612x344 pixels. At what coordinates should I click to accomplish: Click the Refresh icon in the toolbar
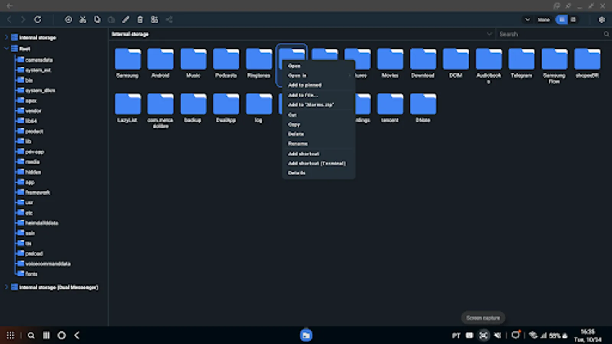pyautogui.click(x=38, y=19)
